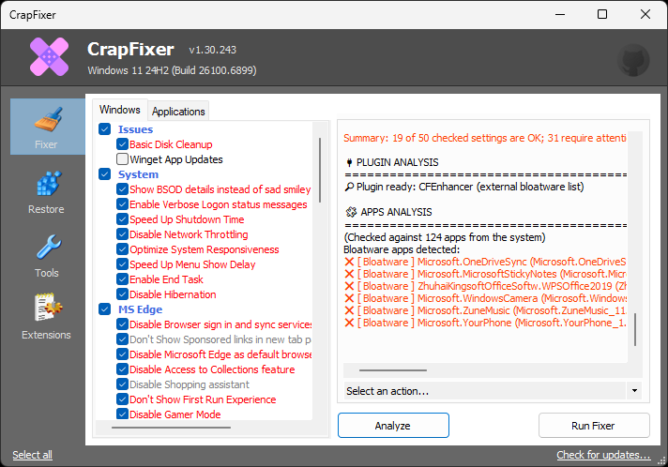Uncheck Enable Verbose Logon status messages
Image resolution: width=668 pixels, height=467 pixels.
point(122,204)
